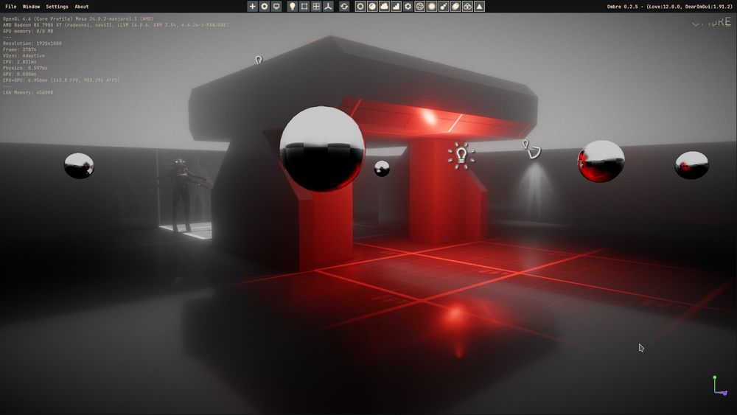This screenshot has width=737, height=415.
Task: Click the 'GPU memory: 0/0 MB' line
Action: coord(28,31)
